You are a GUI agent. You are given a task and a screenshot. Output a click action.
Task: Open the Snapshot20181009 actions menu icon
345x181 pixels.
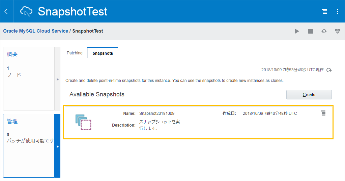(x=323, y=113)
